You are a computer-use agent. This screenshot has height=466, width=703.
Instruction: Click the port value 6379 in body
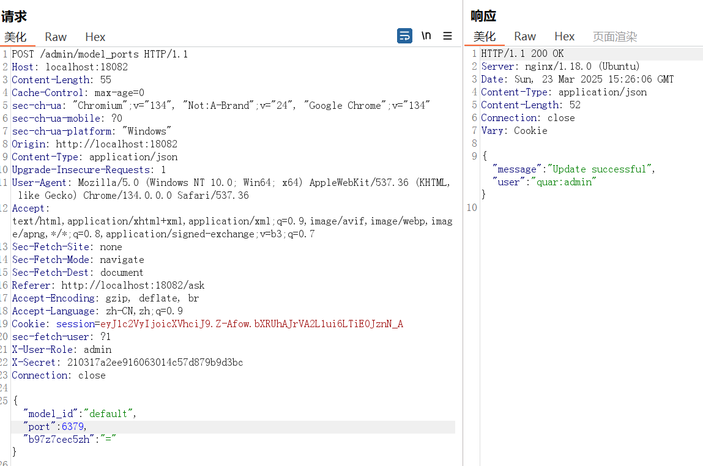coord(73,427)
